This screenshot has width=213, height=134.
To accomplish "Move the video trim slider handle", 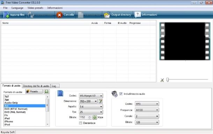I will click(168, 80).
